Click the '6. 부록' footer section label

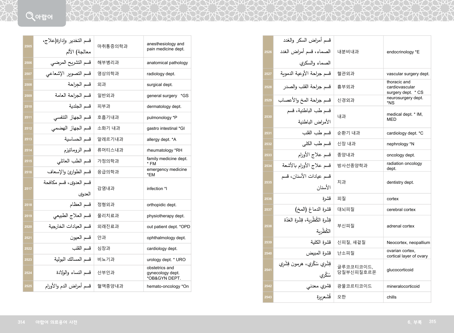pos(414,322)
